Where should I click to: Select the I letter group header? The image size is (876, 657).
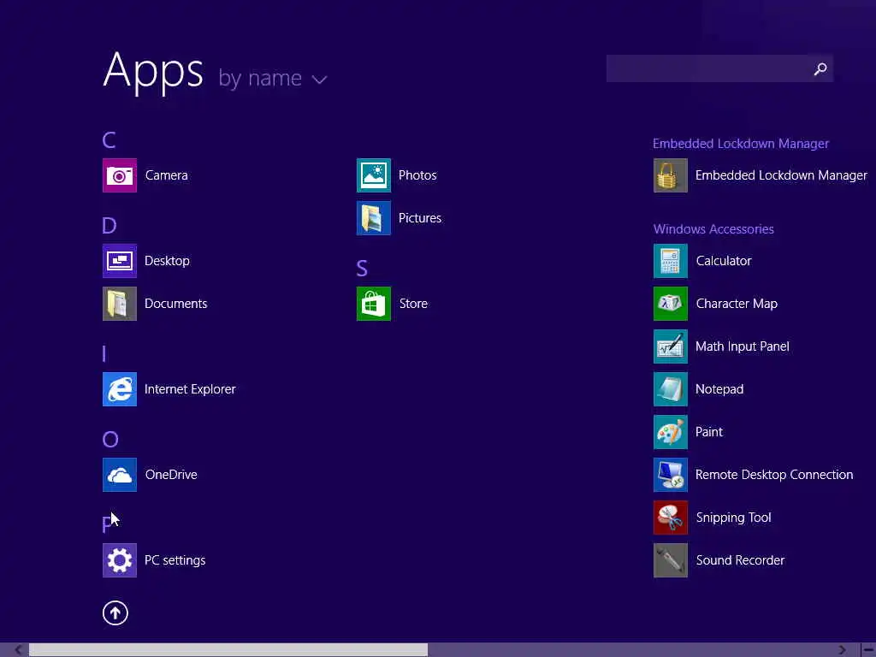point(104,353)
